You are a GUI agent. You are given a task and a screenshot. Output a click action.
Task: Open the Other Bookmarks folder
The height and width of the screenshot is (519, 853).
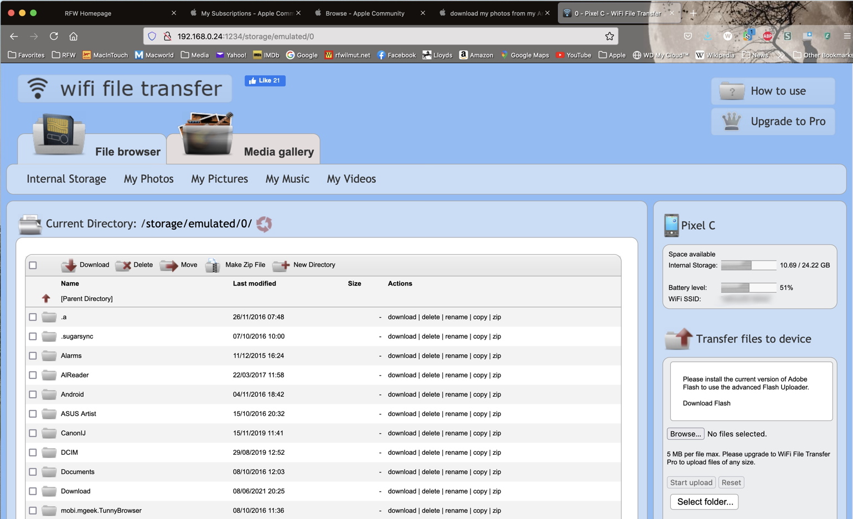[x=823, y=55]
